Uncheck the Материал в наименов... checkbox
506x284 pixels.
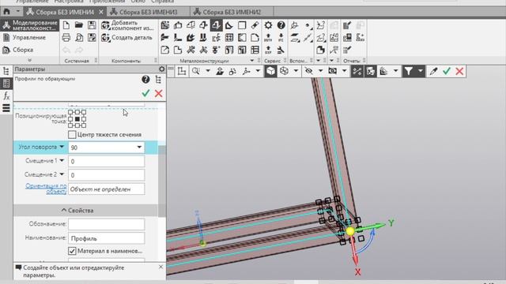72,251
